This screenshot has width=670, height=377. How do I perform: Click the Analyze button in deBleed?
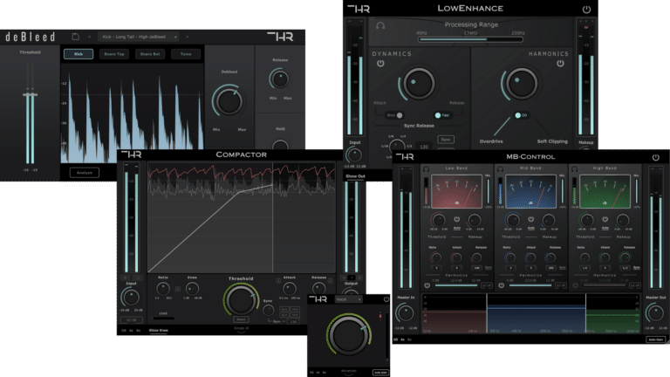pyautogui.click(x=85, y=173)
